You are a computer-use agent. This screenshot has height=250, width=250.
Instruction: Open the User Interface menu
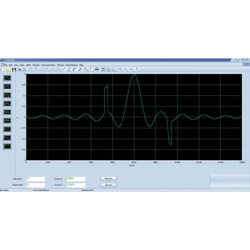pos(72,65)
